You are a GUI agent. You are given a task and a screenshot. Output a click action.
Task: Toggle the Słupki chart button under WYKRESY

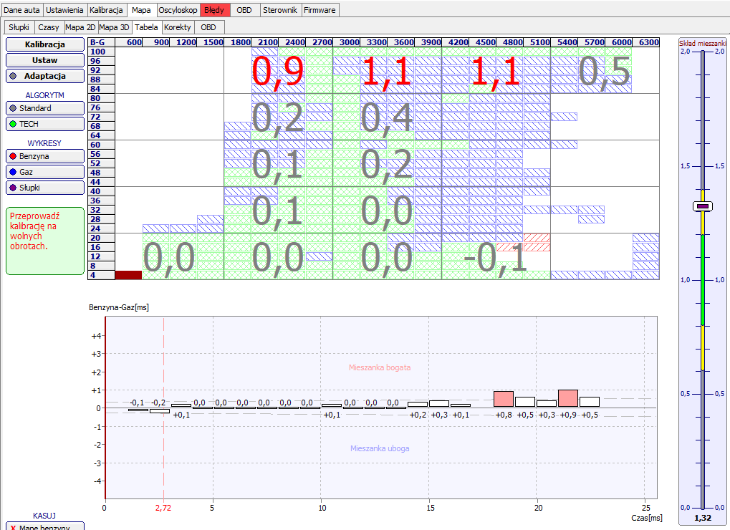point(45,188)
